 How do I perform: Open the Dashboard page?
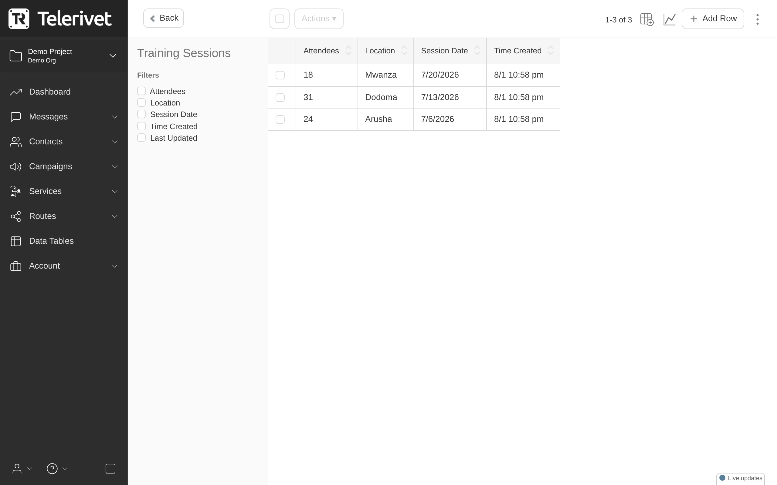(63, 92)
